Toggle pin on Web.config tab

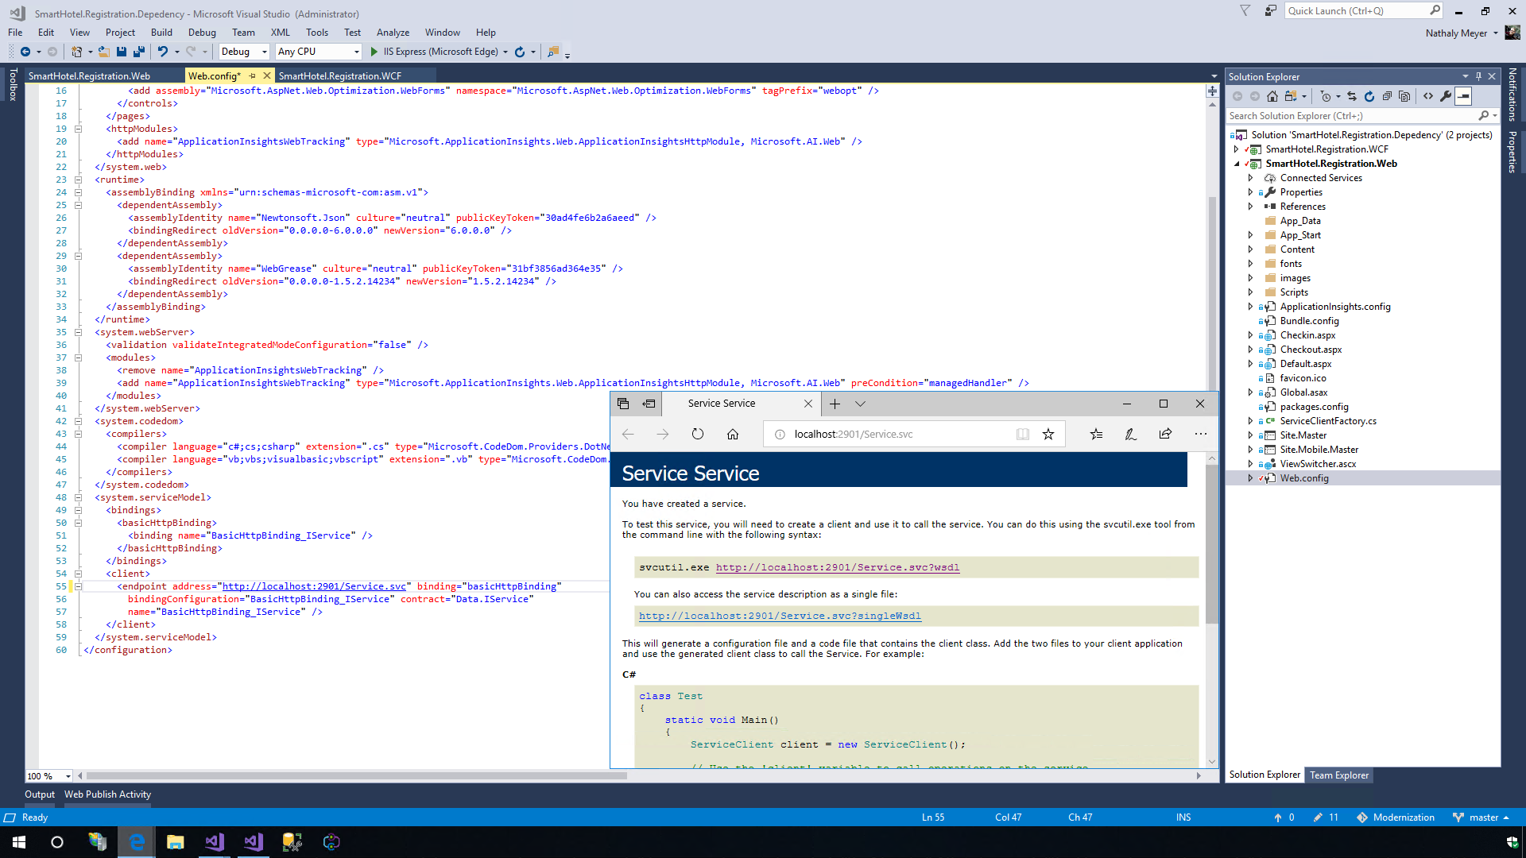tap(253, 75)
